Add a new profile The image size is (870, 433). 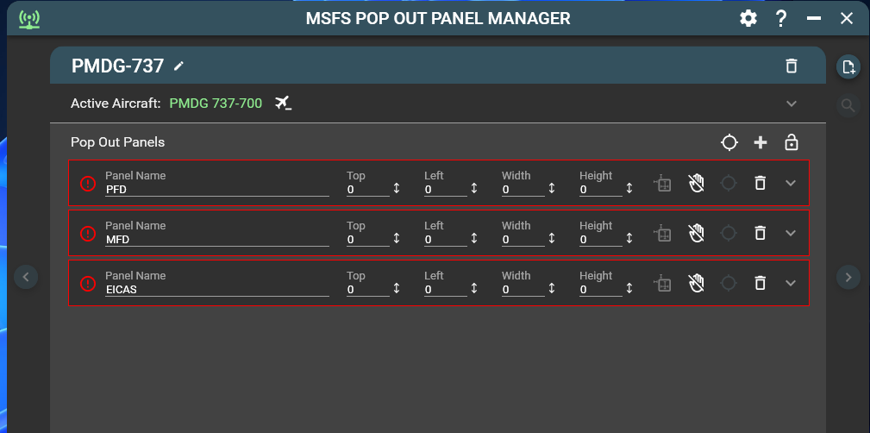[848, 67]
